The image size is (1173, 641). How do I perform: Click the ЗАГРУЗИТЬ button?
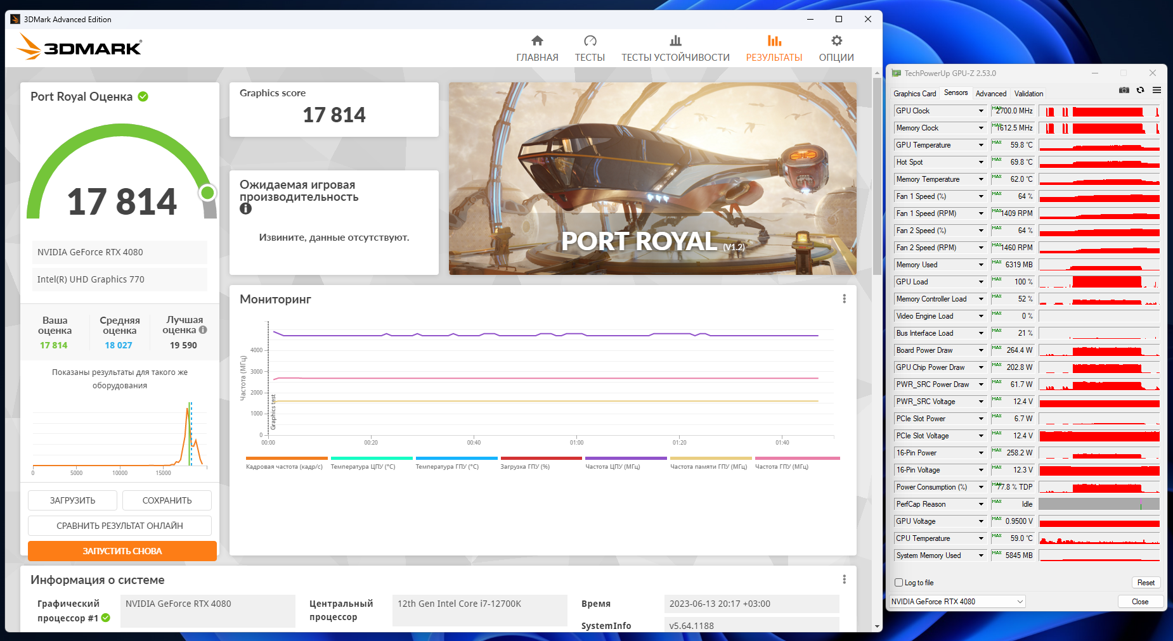point(72,500)
